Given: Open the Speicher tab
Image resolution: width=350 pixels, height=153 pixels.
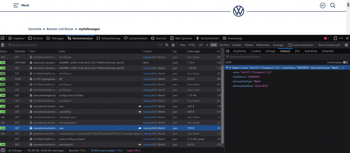Looking at the screenshot, I should pos(159,38).
